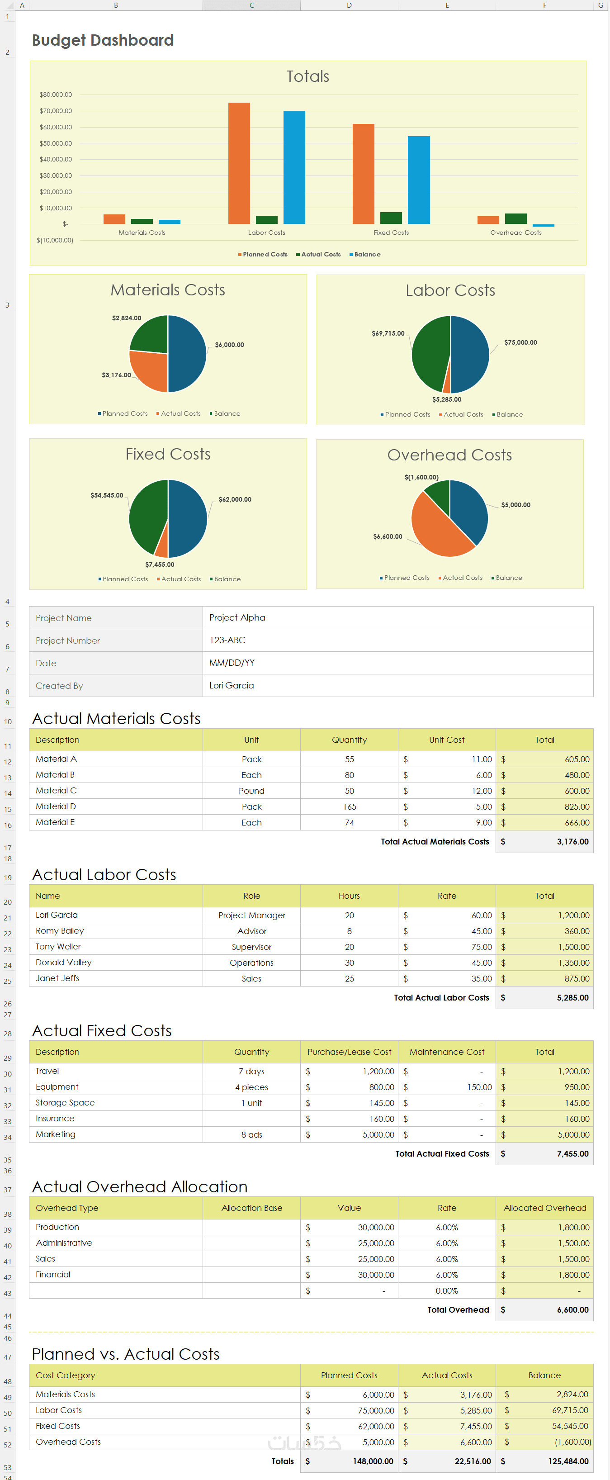Select the 22,516.00 actual totals cell
Image resolution: width=610 pixels, height=1480 pixels.
pyautogui.click(x=447, y=1461)
